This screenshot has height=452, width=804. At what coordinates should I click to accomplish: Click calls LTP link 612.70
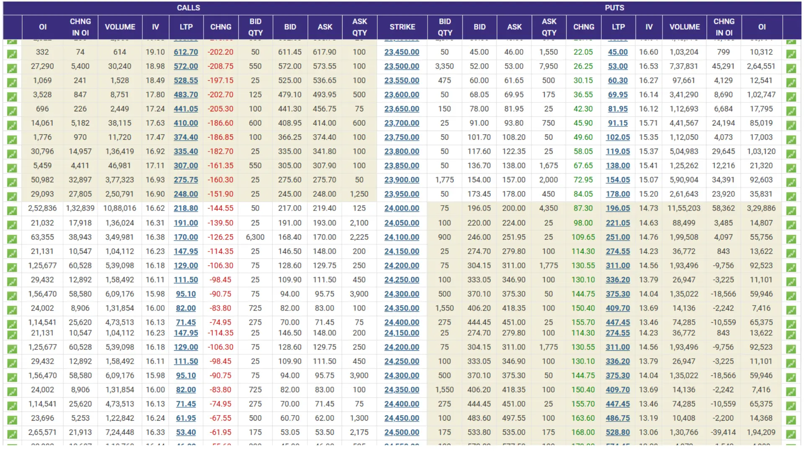(186, 52)
